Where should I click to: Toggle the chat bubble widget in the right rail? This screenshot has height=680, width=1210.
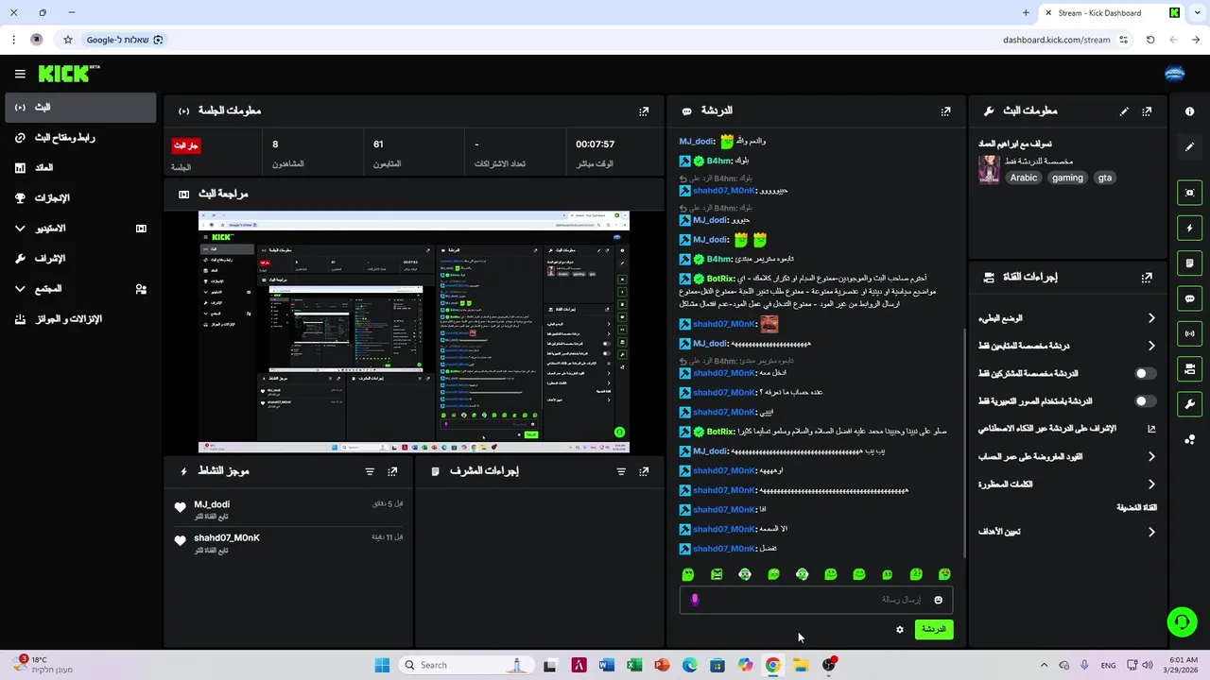tap(1189, 298)
